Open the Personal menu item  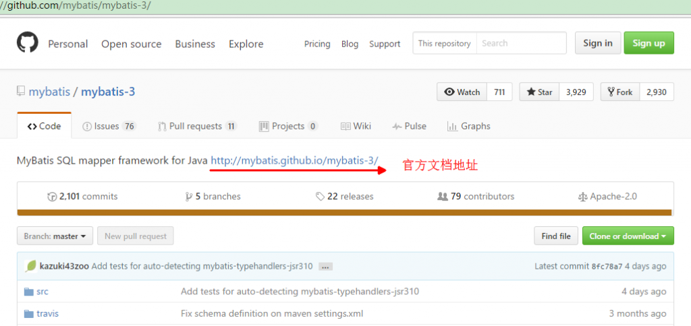[x=68, y=44]
